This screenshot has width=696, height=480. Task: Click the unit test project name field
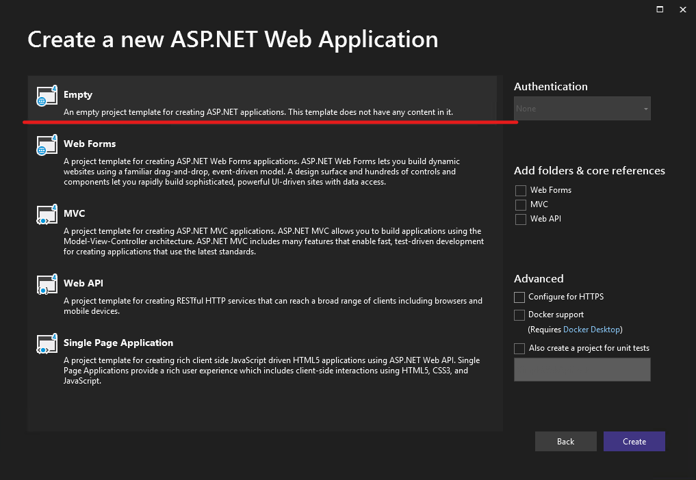point(582,369)
